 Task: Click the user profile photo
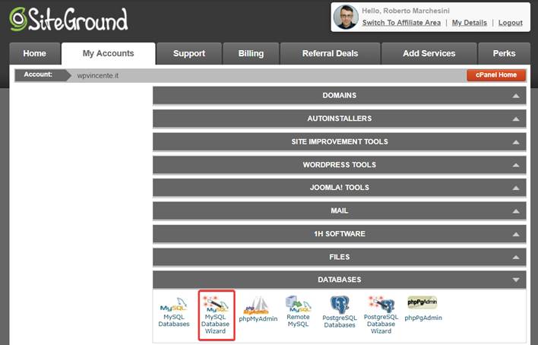[346, 17]
